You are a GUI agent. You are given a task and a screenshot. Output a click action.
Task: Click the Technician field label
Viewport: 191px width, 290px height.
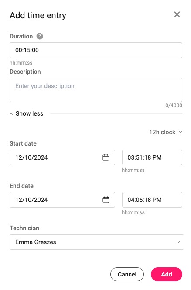[24, 228]
